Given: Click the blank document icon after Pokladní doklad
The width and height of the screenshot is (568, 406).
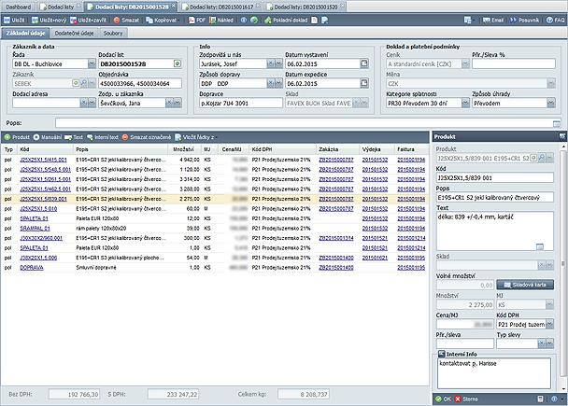Looking at the screenshot, I should (x=315, y=21).
